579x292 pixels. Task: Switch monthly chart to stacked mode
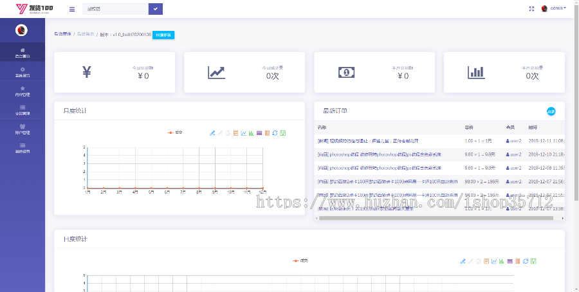point(259,133)
